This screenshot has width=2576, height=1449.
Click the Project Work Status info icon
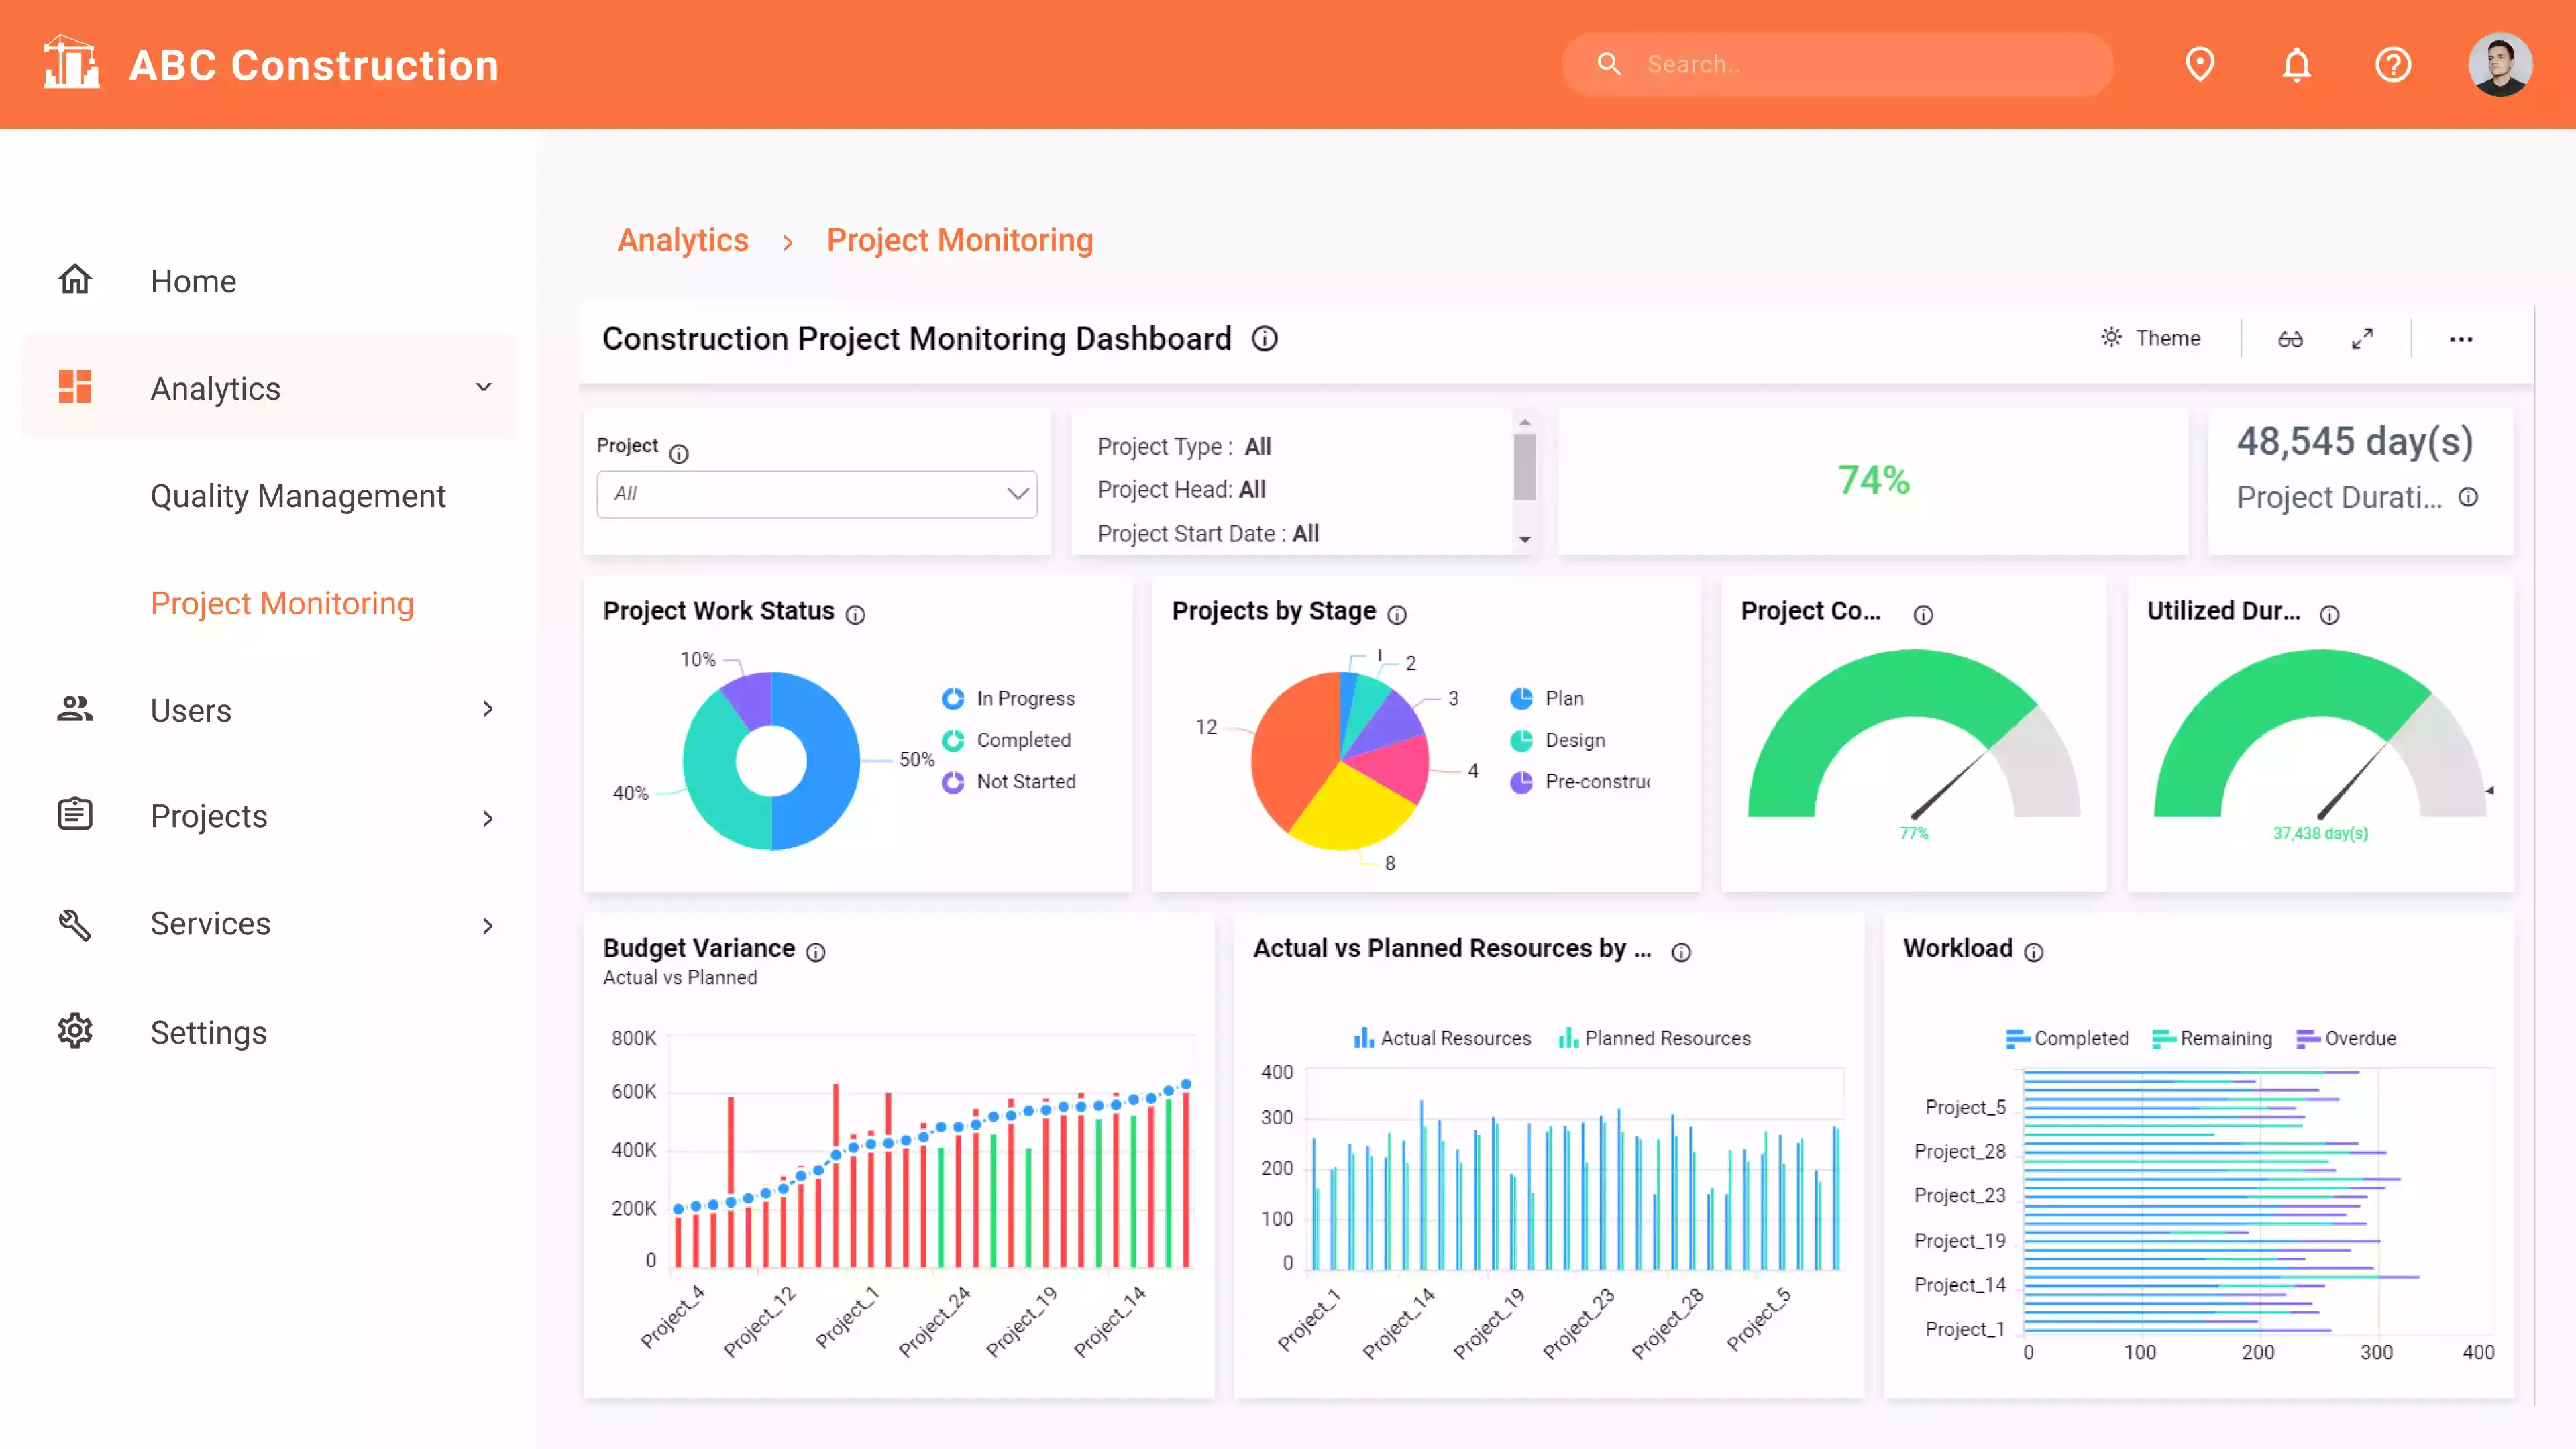(856, 614)
